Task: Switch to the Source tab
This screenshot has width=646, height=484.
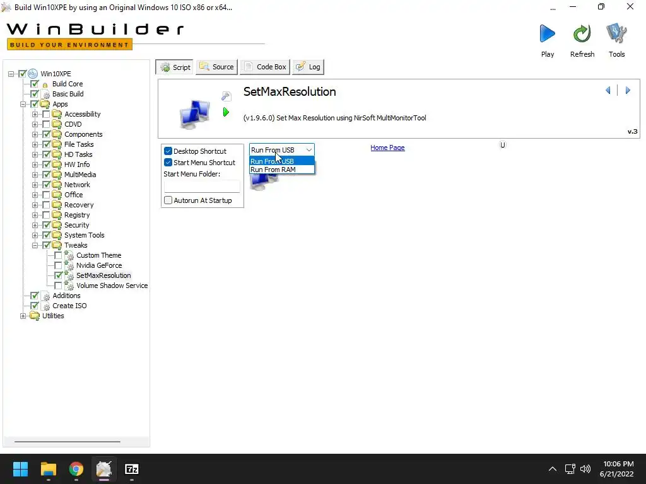Action: (x=217, y=67)
